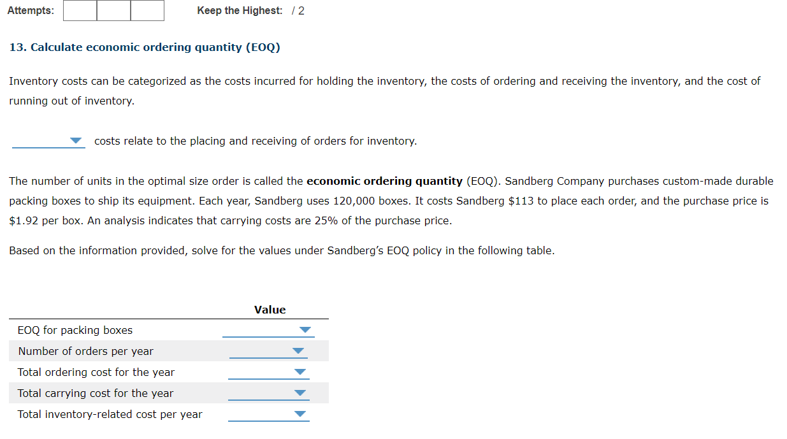
Task: Select the EOQ for packing boxes row label
Action: 75,330
